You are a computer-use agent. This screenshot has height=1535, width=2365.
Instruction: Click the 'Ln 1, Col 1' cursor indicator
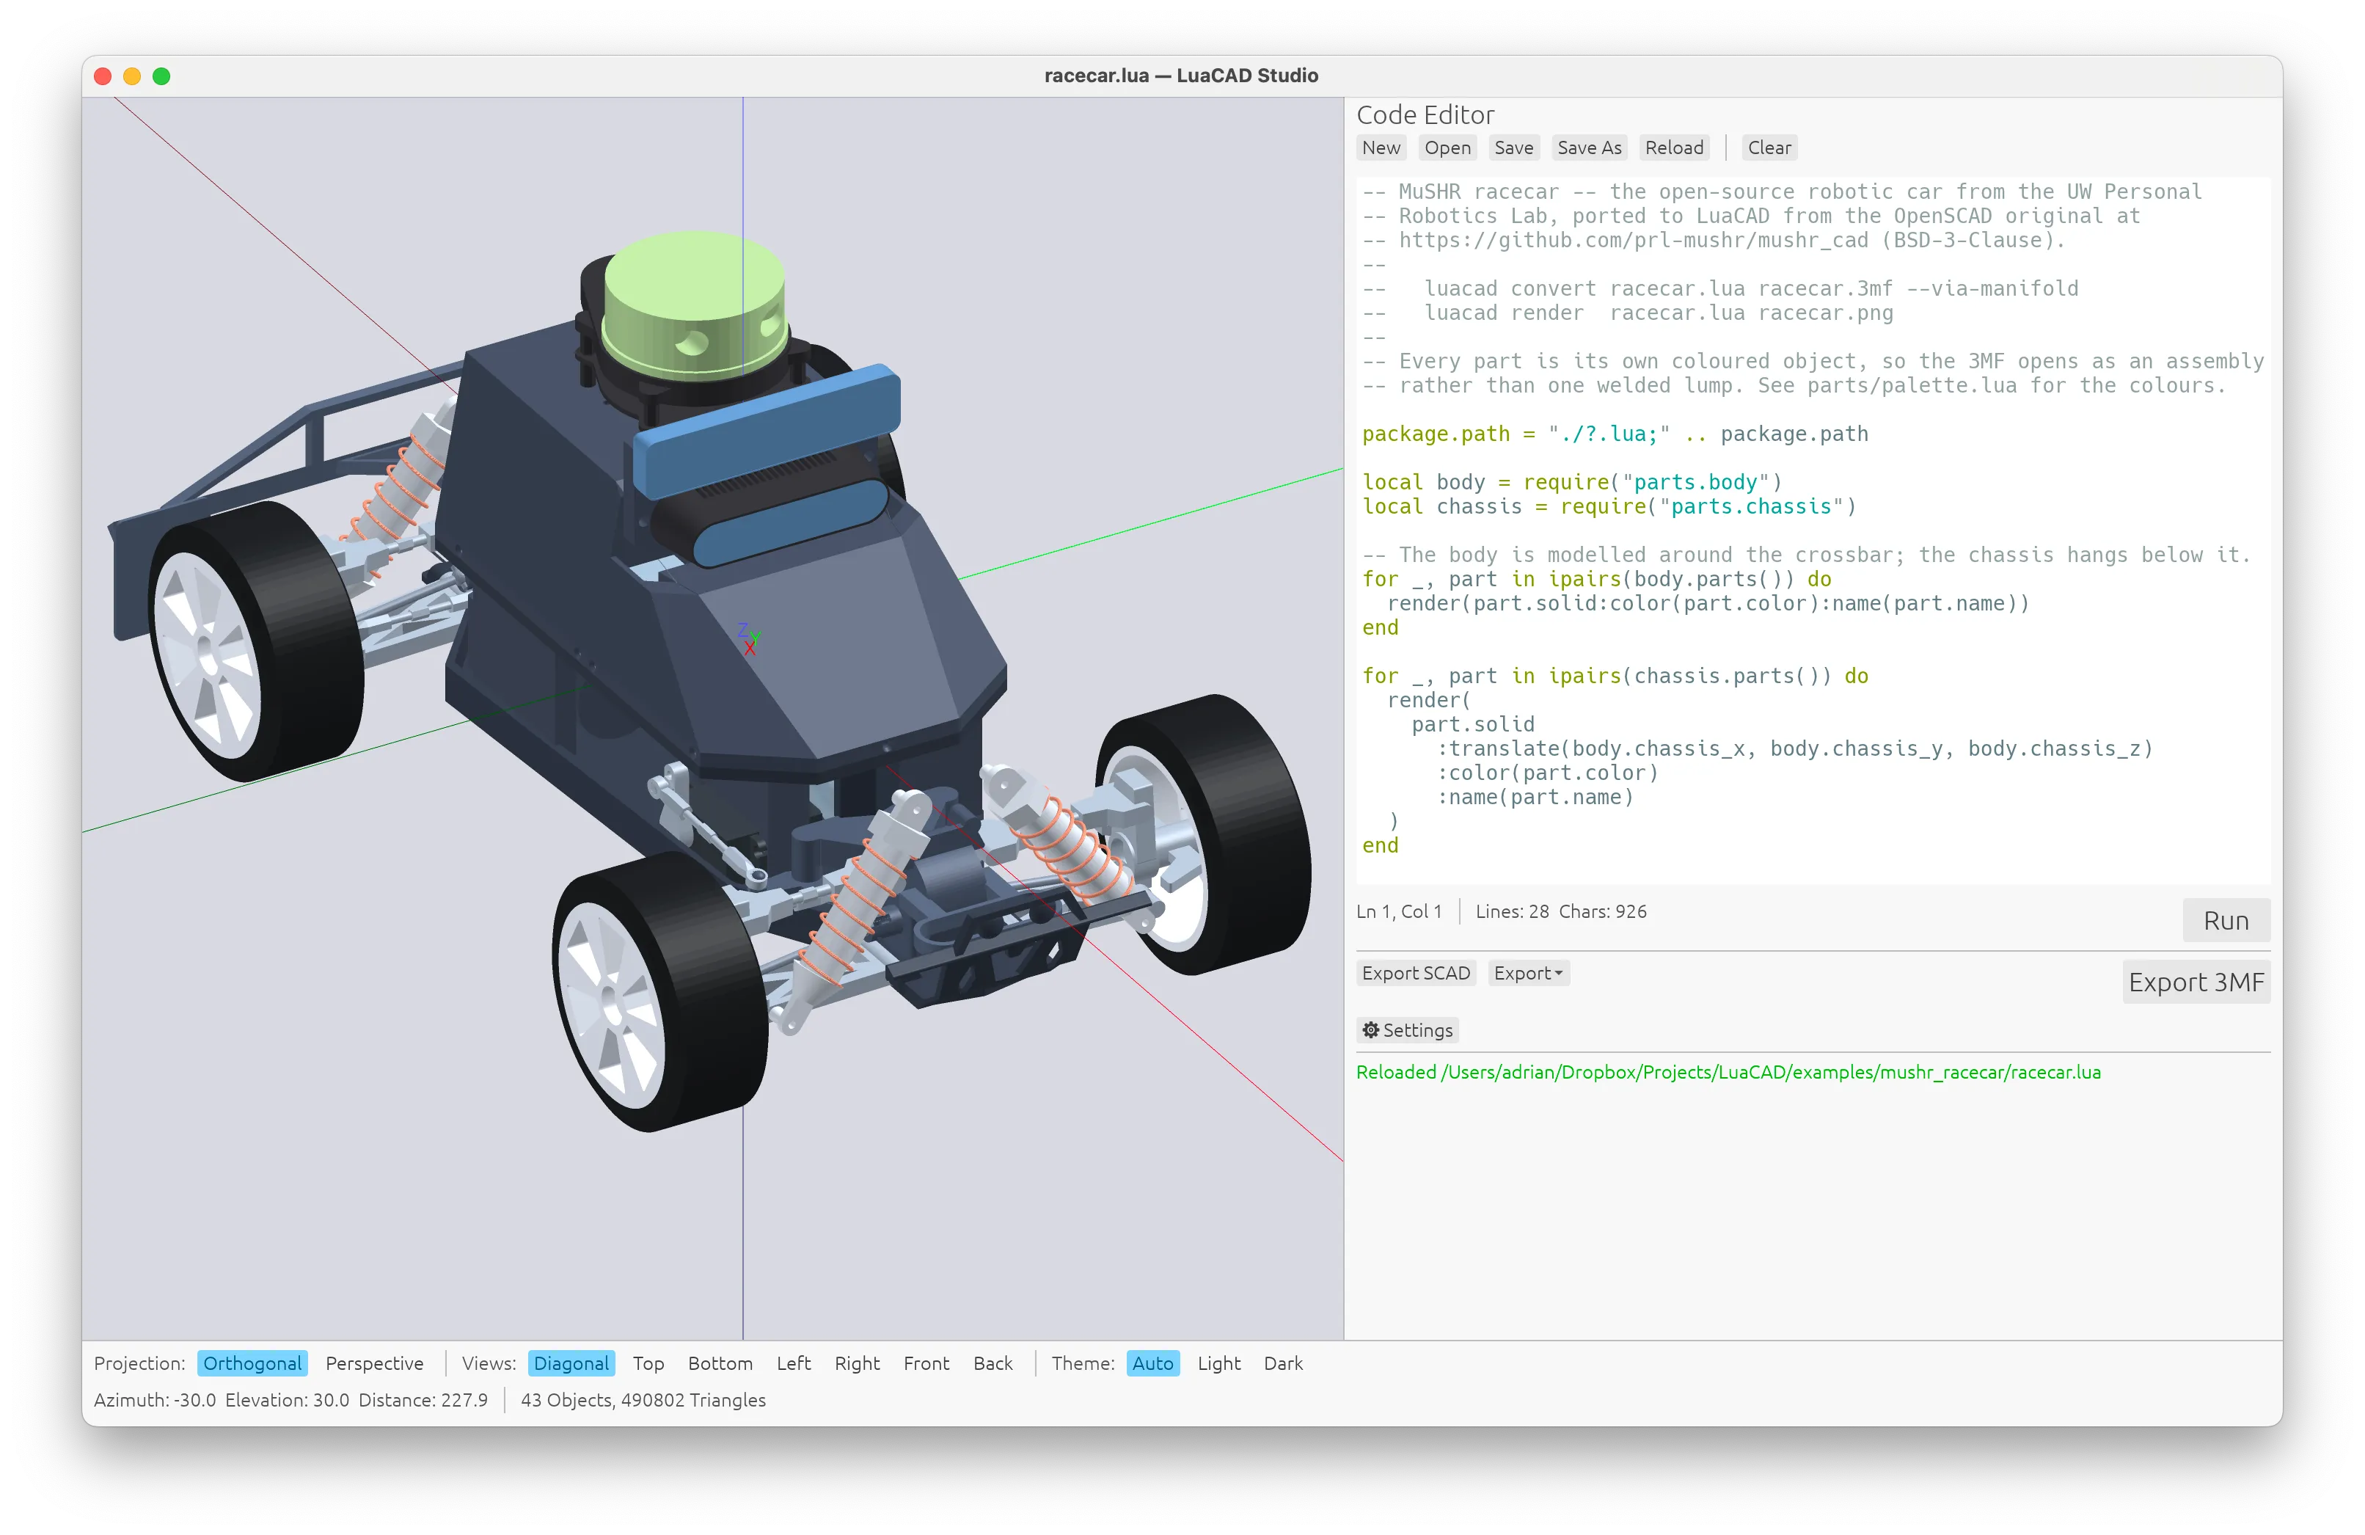1398,911
